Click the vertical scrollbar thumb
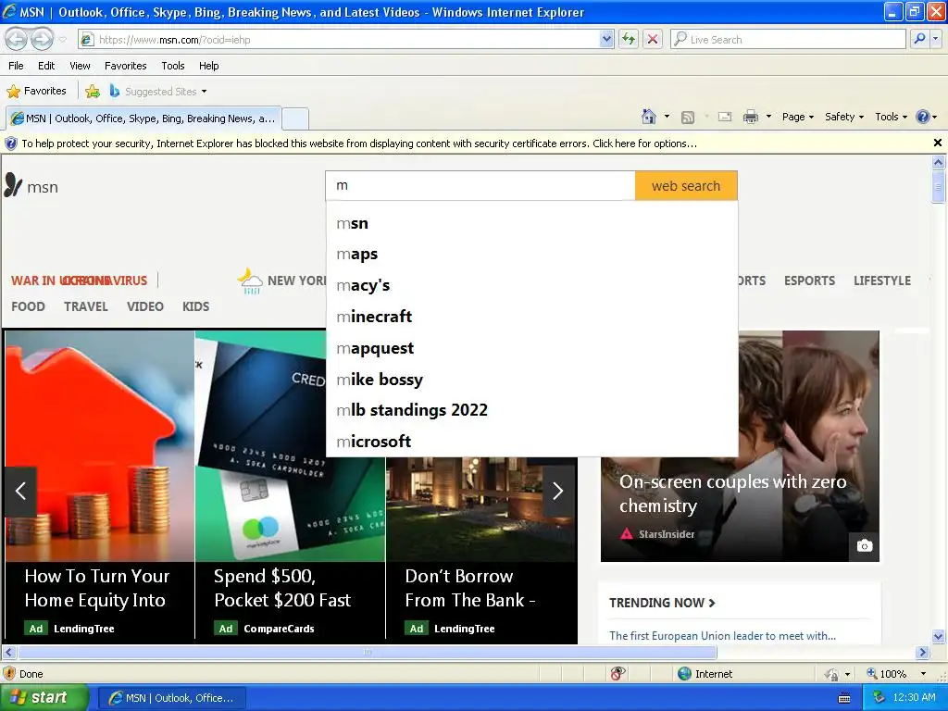The height and width of the screenshot is (711, 948). [x=938, y=185]
